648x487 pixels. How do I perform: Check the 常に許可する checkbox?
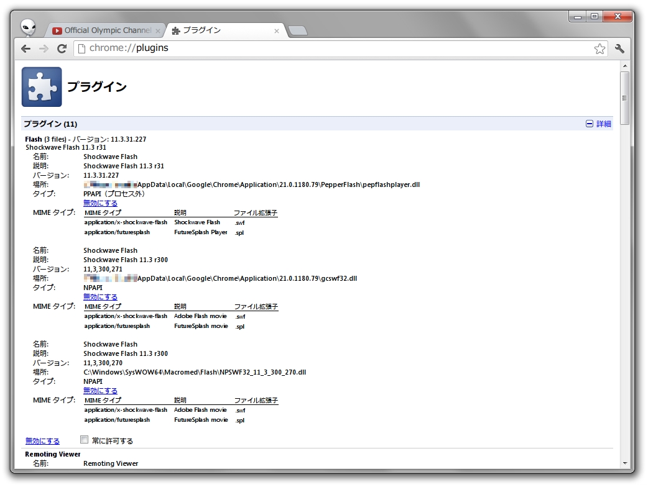click(84, 439)
